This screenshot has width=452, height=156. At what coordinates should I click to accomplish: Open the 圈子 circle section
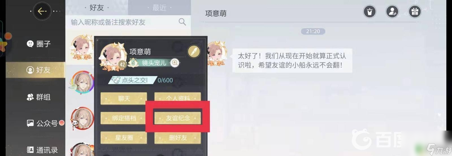point(38,44)
